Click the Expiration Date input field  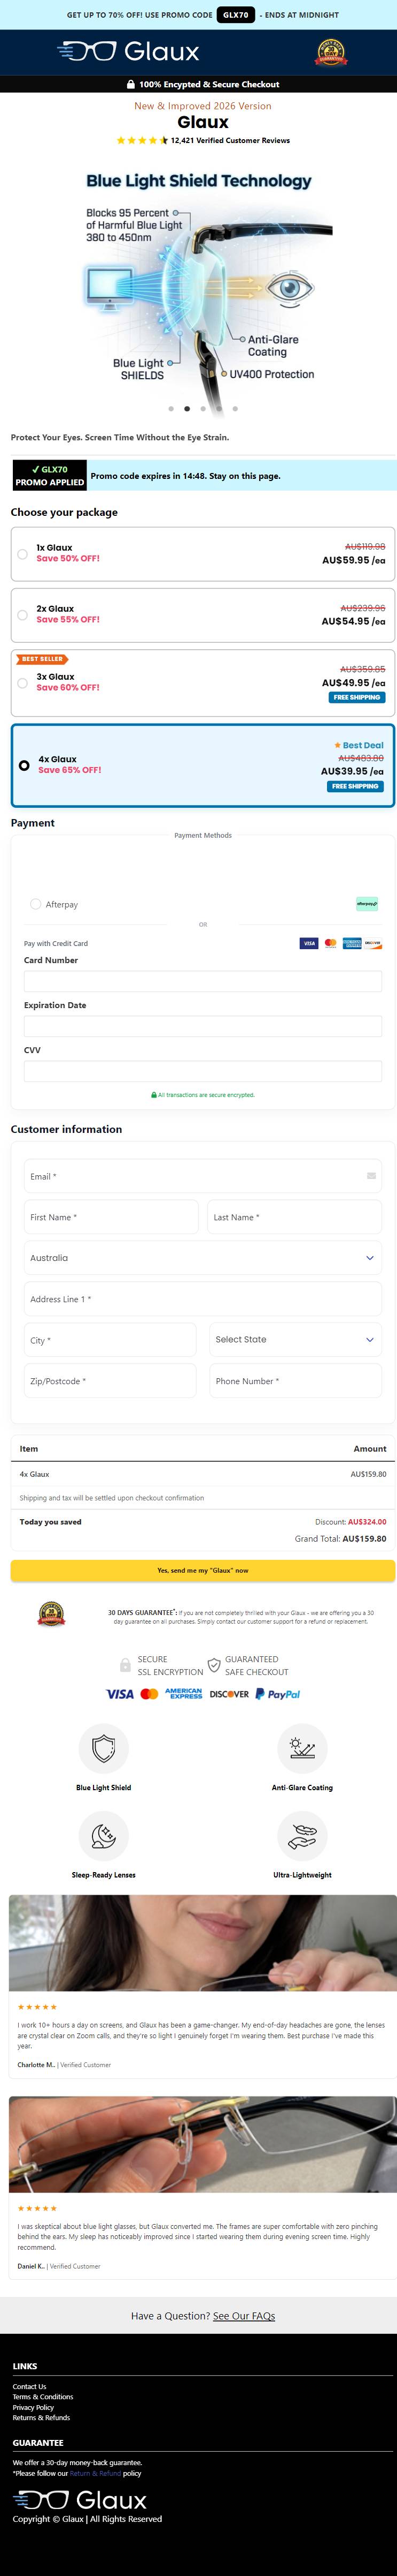point(203,1026)
